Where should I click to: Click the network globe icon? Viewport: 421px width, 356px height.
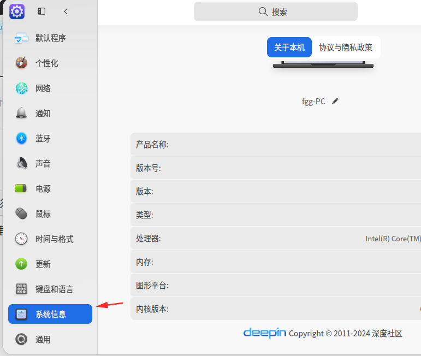pos(21,88)
